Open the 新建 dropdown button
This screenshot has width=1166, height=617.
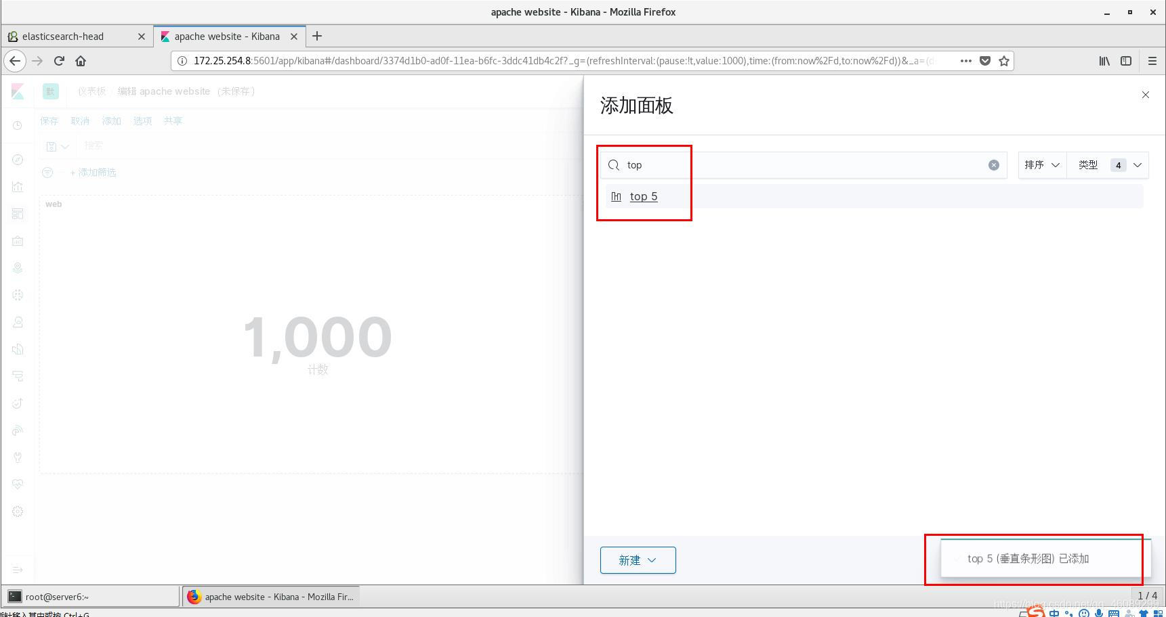pos(638,560)
